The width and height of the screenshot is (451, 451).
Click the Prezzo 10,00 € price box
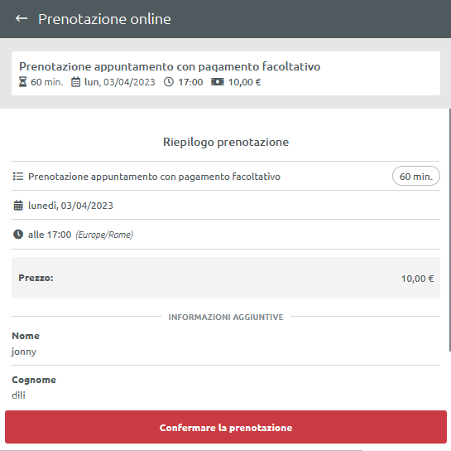point(226,278)
